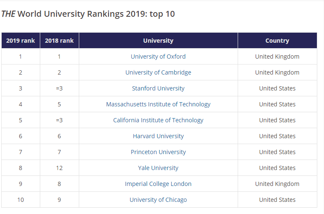324x214 pixels.
Task: Visit Massachusetts Institute of Technology link
Action: coord(158,104)
